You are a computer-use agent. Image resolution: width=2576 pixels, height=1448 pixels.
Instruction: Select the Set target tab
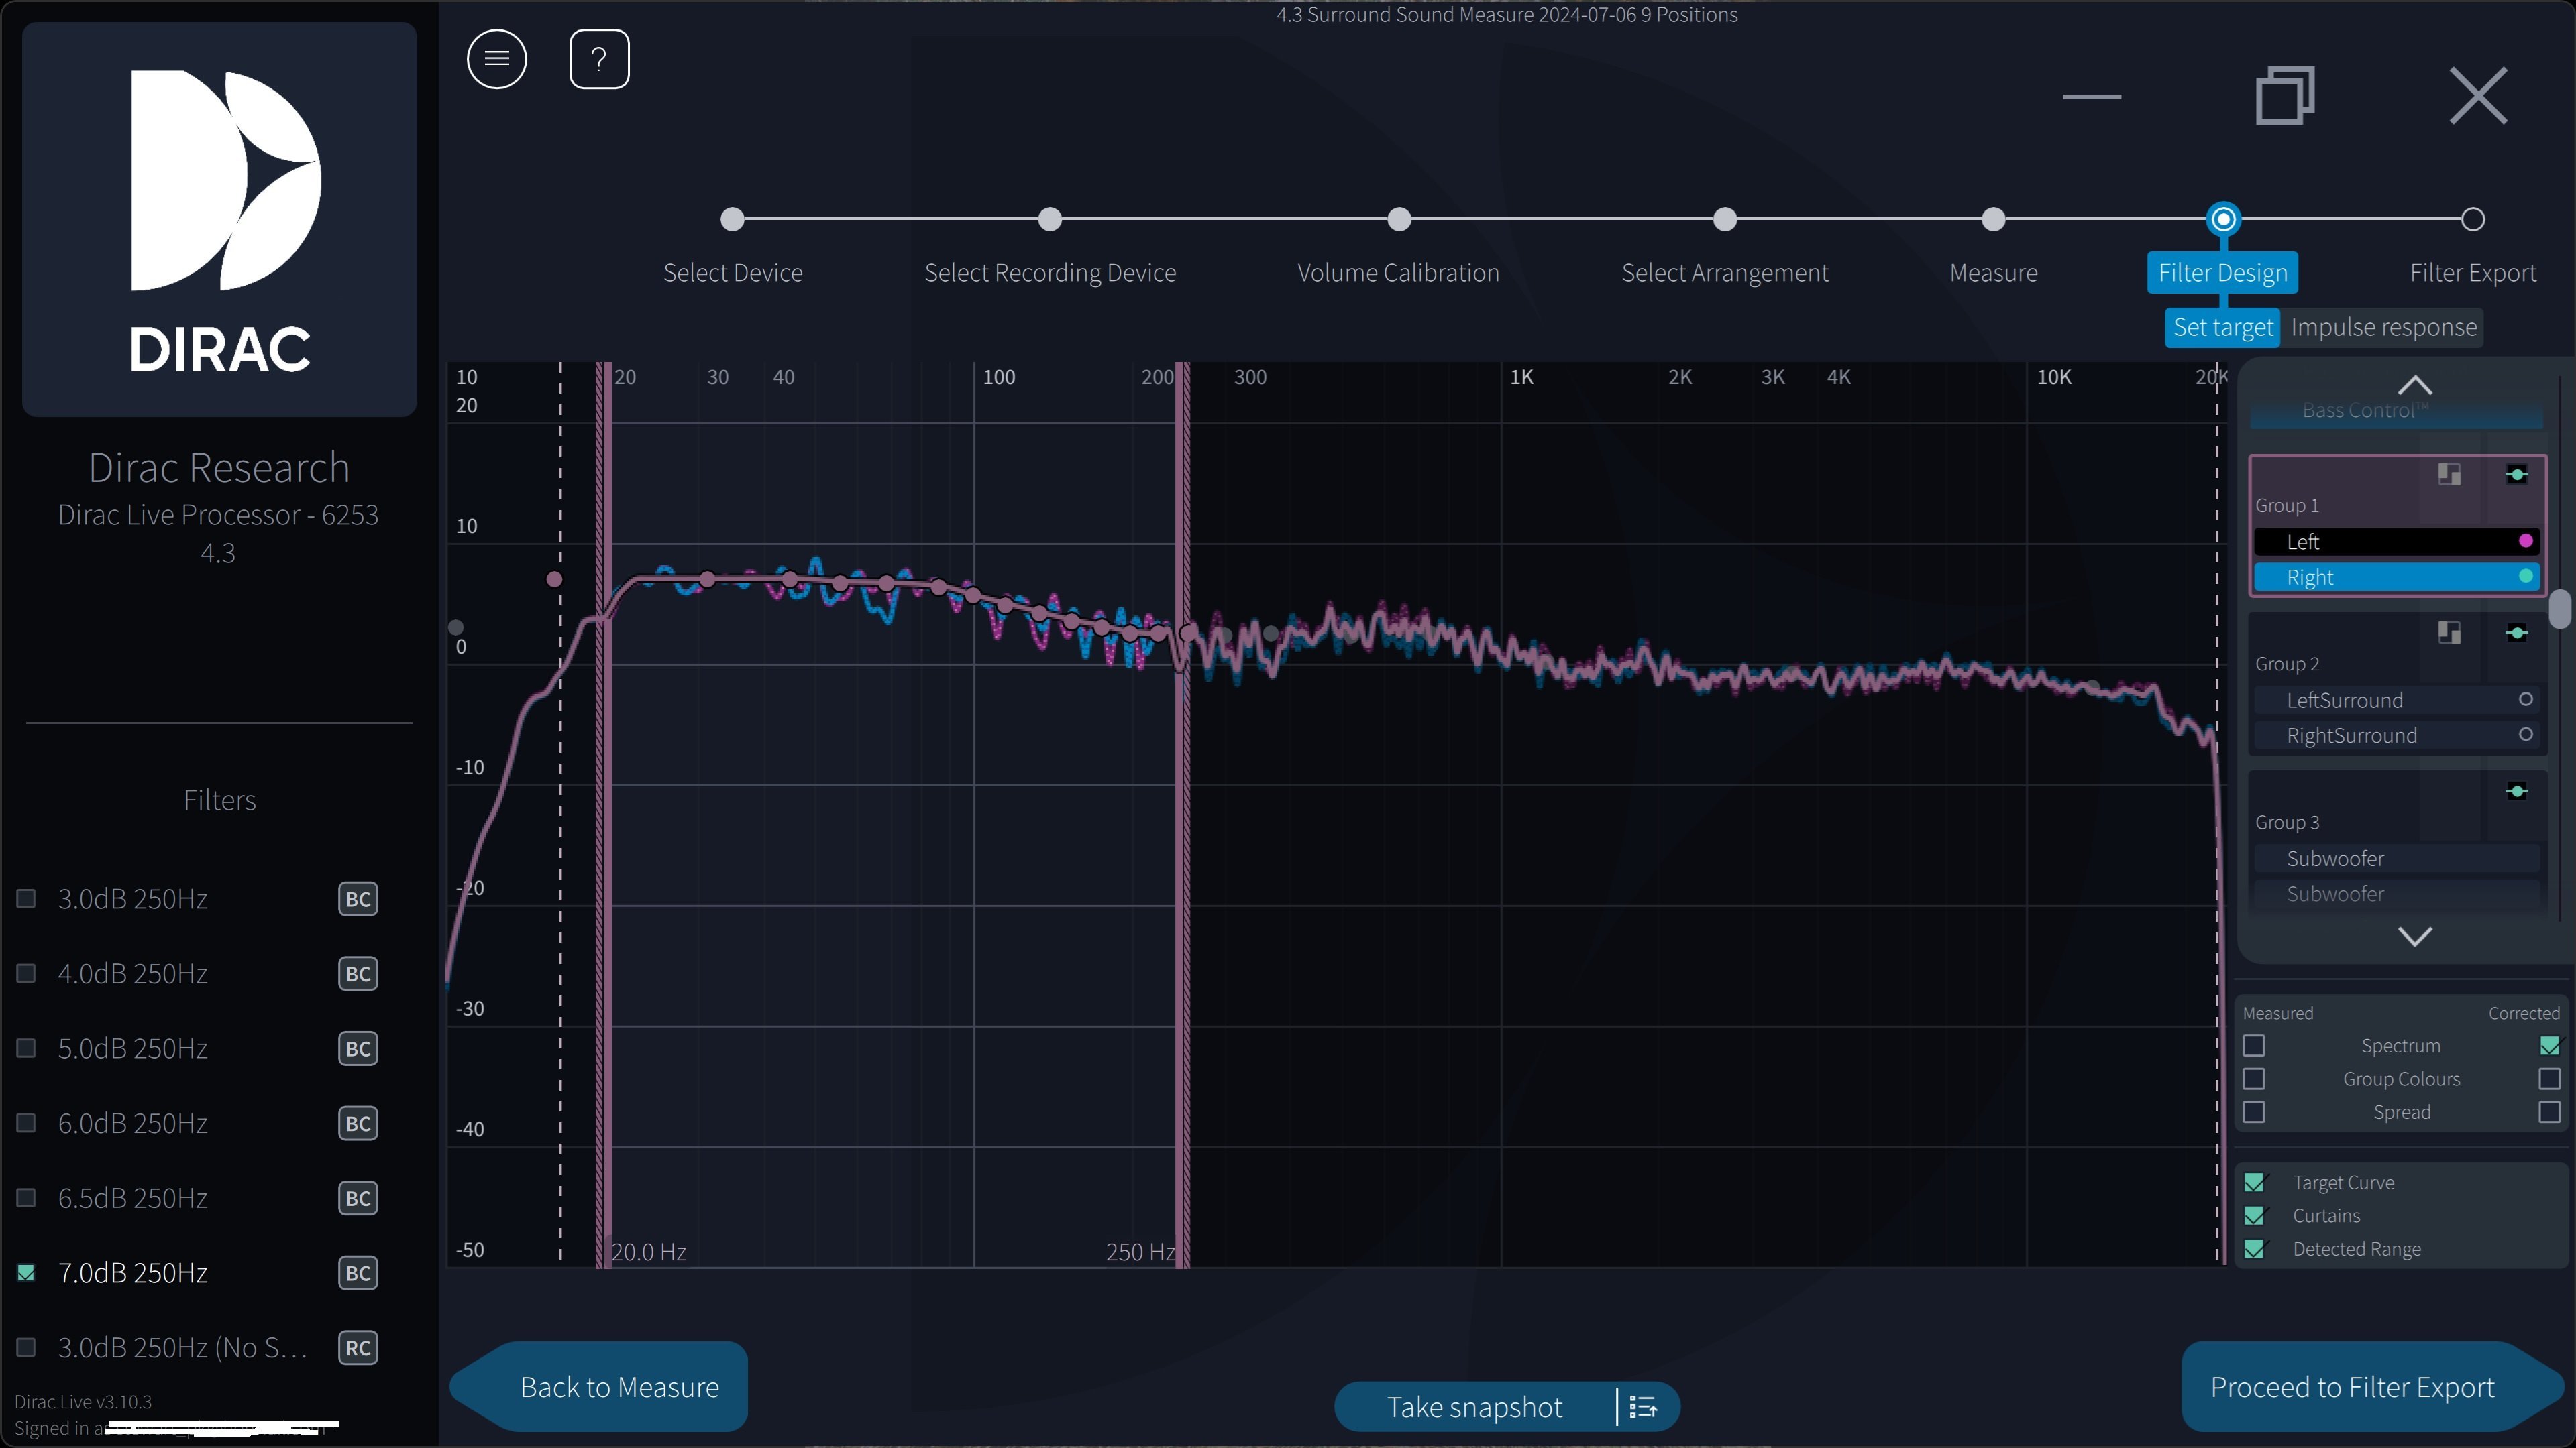point(2222,326)
